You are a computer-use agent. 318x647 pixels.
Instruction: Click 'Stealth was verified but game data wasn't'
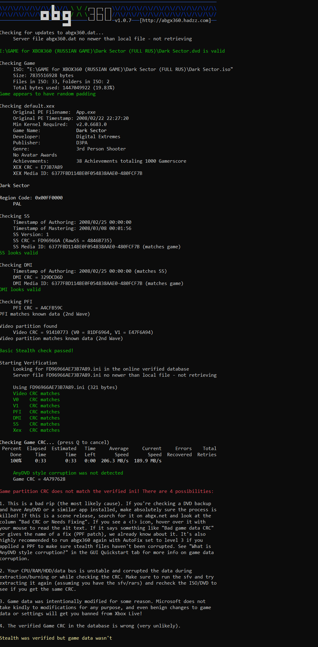56,638
